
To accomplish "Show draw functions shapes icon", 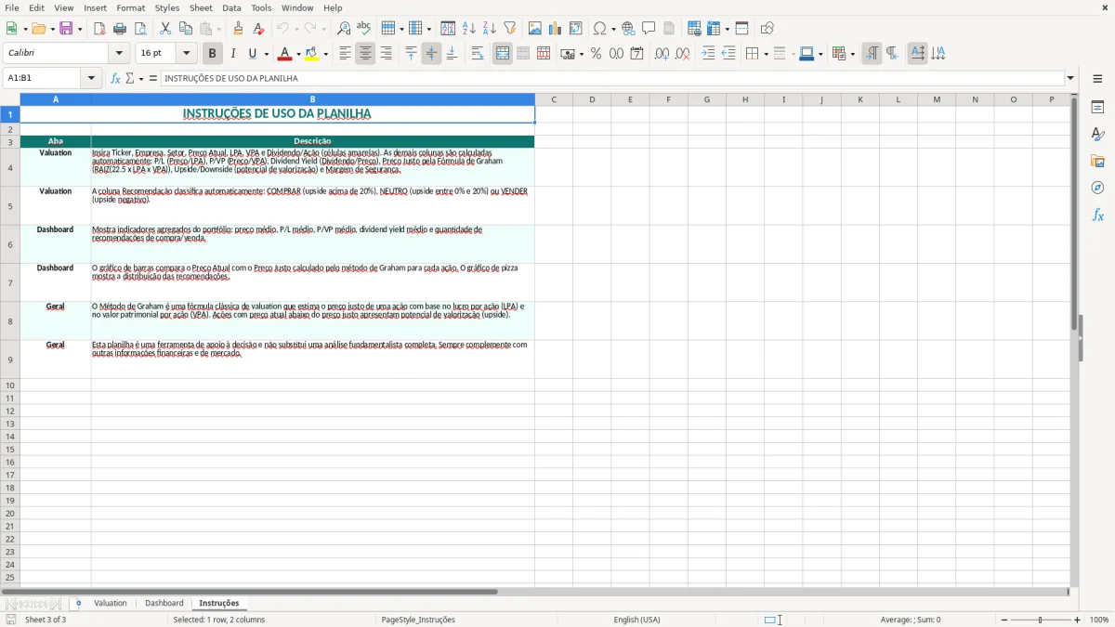I will pos(767,29).
